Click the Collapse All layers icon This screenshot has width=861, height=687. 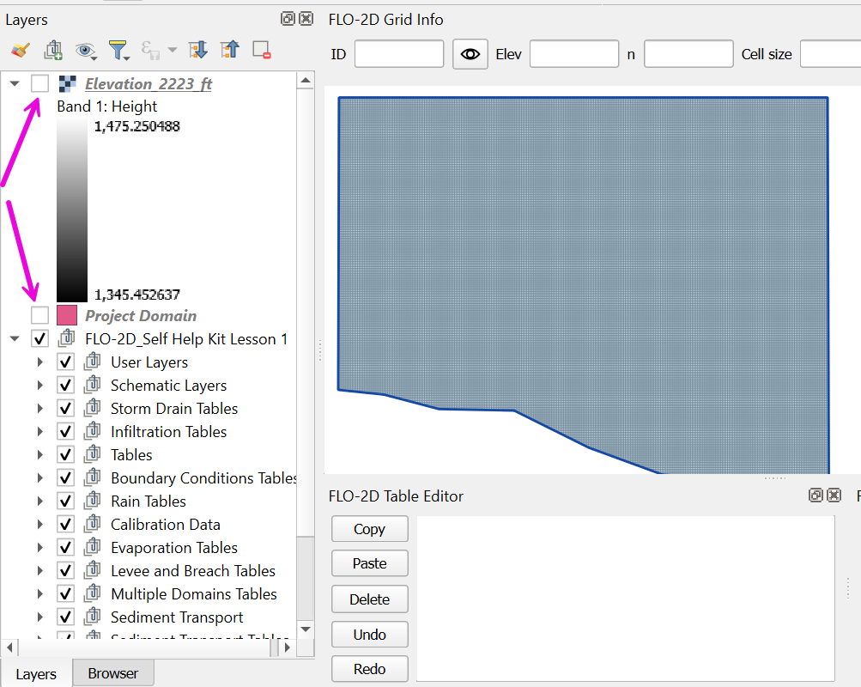(229, 50)
